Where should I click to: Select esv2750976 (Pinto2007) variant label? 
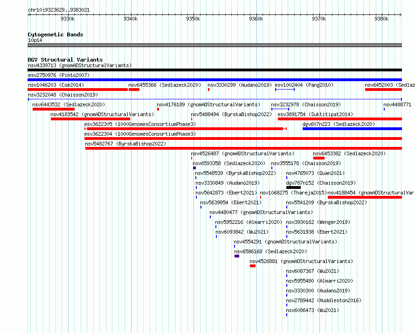59,75
